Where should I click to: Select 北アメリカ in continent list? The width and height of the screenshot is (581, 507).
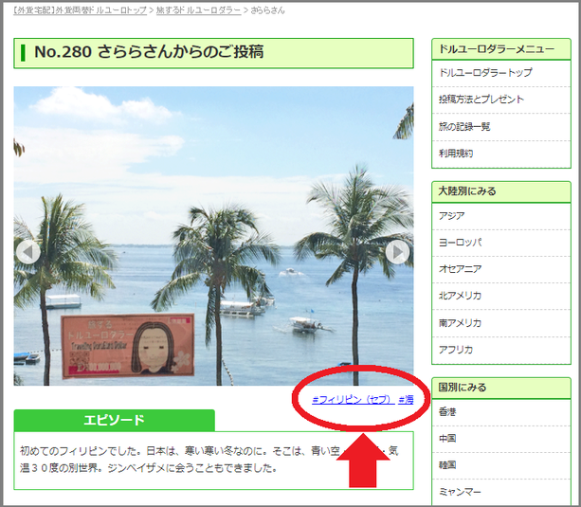click(460, 296)
